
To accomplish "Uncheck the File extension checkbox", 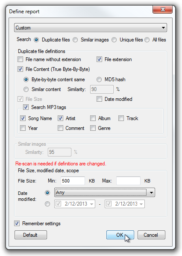I will [99, 59].
